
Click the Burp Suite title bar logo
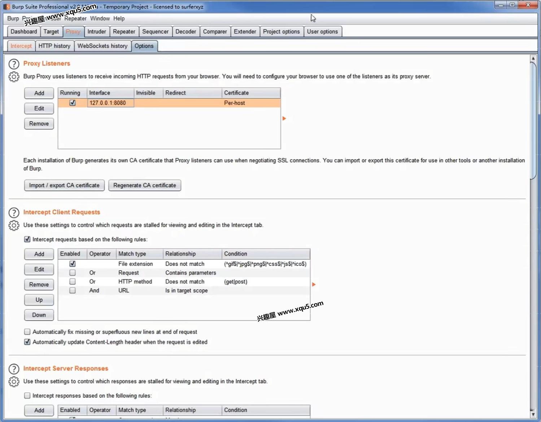[x=6, y=6]
